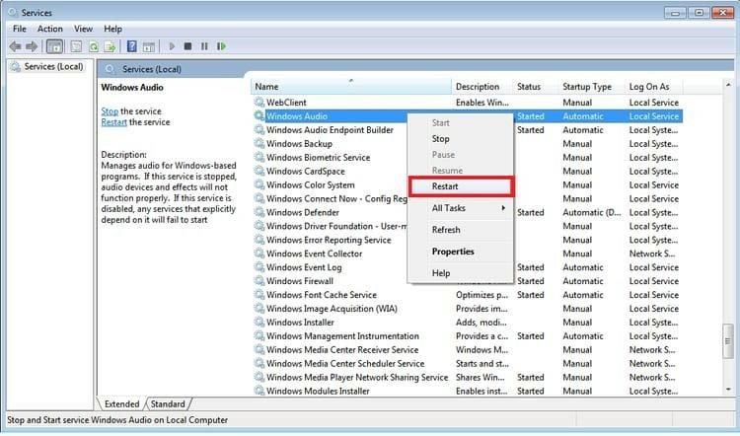Click the gear icon beside Windows Audio Endpoint Builder
Viewport: 740px width, 436px height.
(259, 130)
